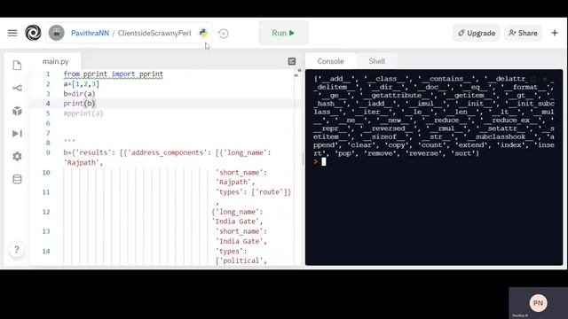Image resolution: width=568 pixels, height=319 pixels.
Task: Click the line b=dir(a)
Action: [79, 94]
